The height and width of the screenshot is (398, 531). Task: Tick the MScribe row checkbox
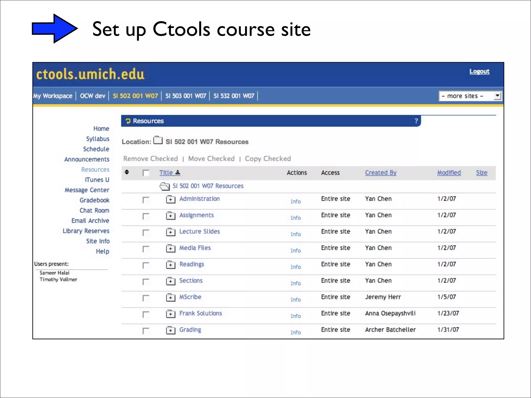pos(146,298)
